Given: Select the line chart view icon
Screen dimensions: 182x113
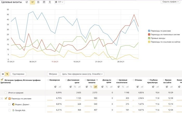Looking at the screenshot, I should (32, 2).
